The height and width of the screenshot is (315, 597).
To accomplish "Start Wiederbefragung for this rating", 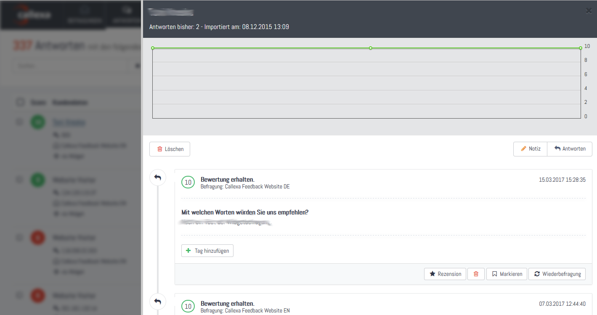I will tap(557, 274).
